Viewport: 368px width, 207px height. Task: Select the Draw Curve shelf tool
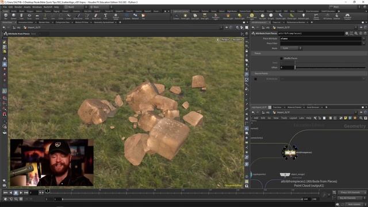tap(78, 16)
